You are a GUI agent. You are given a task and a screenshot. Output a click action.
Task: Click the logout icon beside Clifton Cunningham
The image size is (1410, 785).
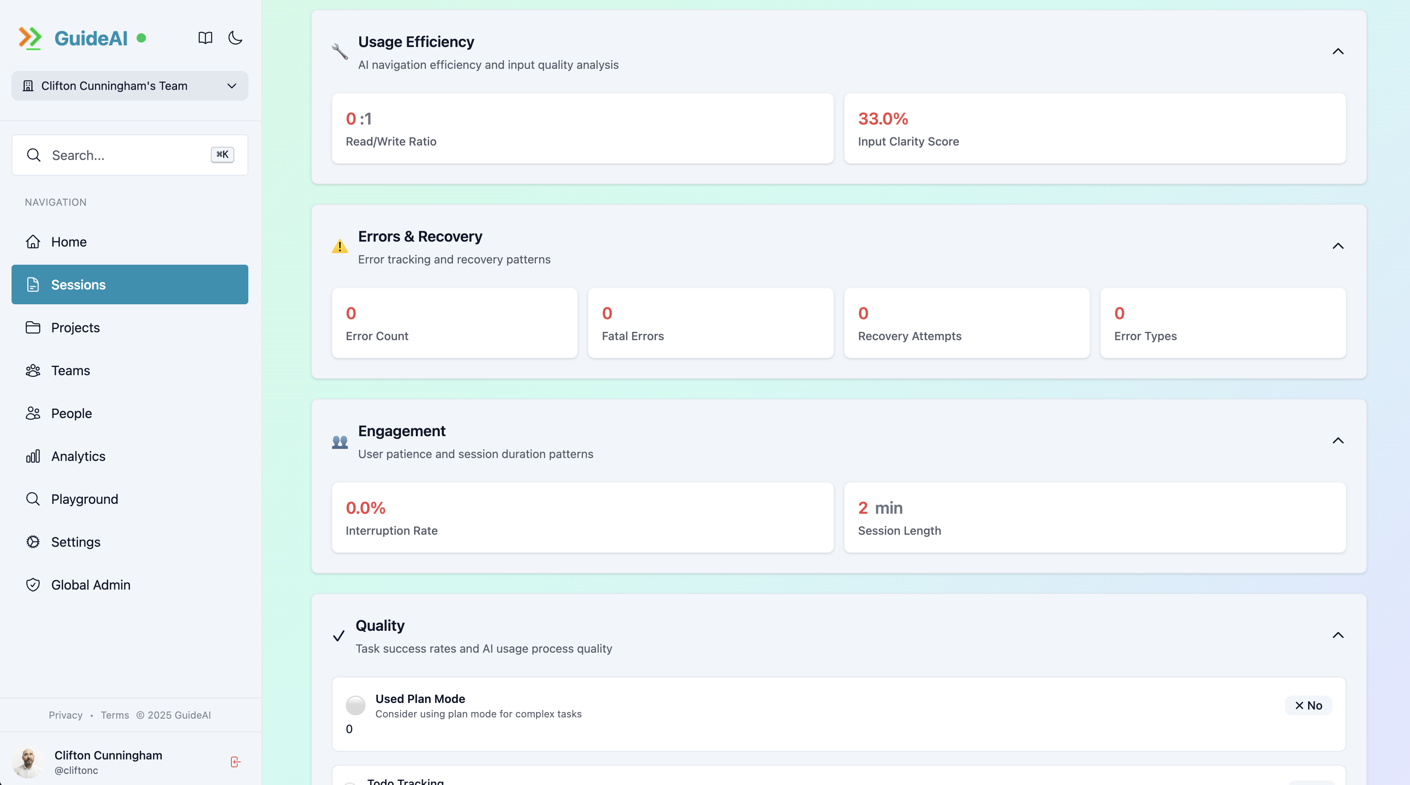pos(236,762)
